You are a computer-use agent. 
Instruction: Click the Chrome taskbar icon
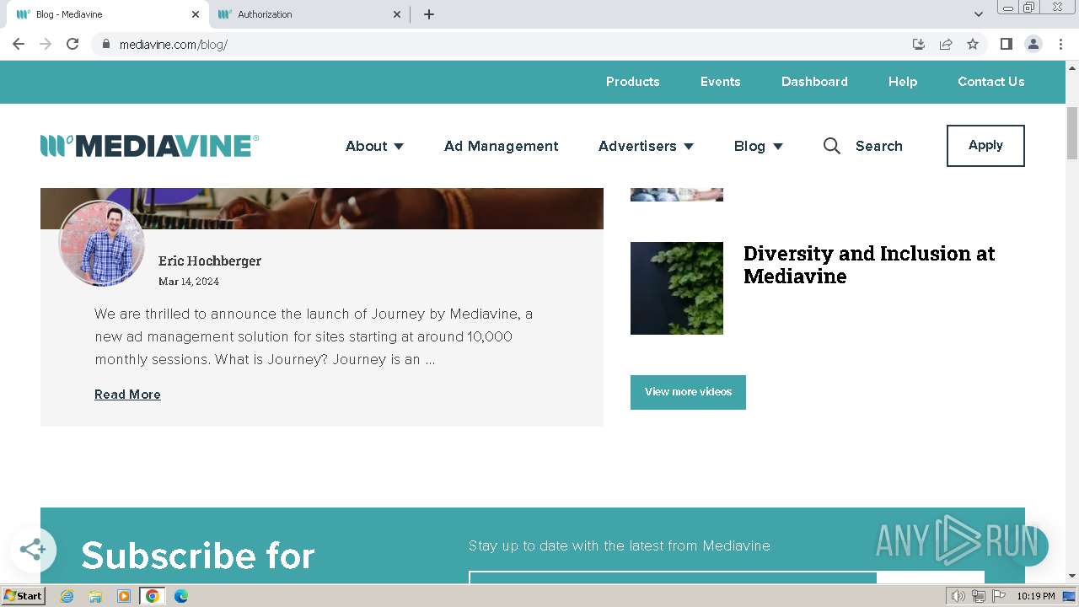tap(153, 596)
